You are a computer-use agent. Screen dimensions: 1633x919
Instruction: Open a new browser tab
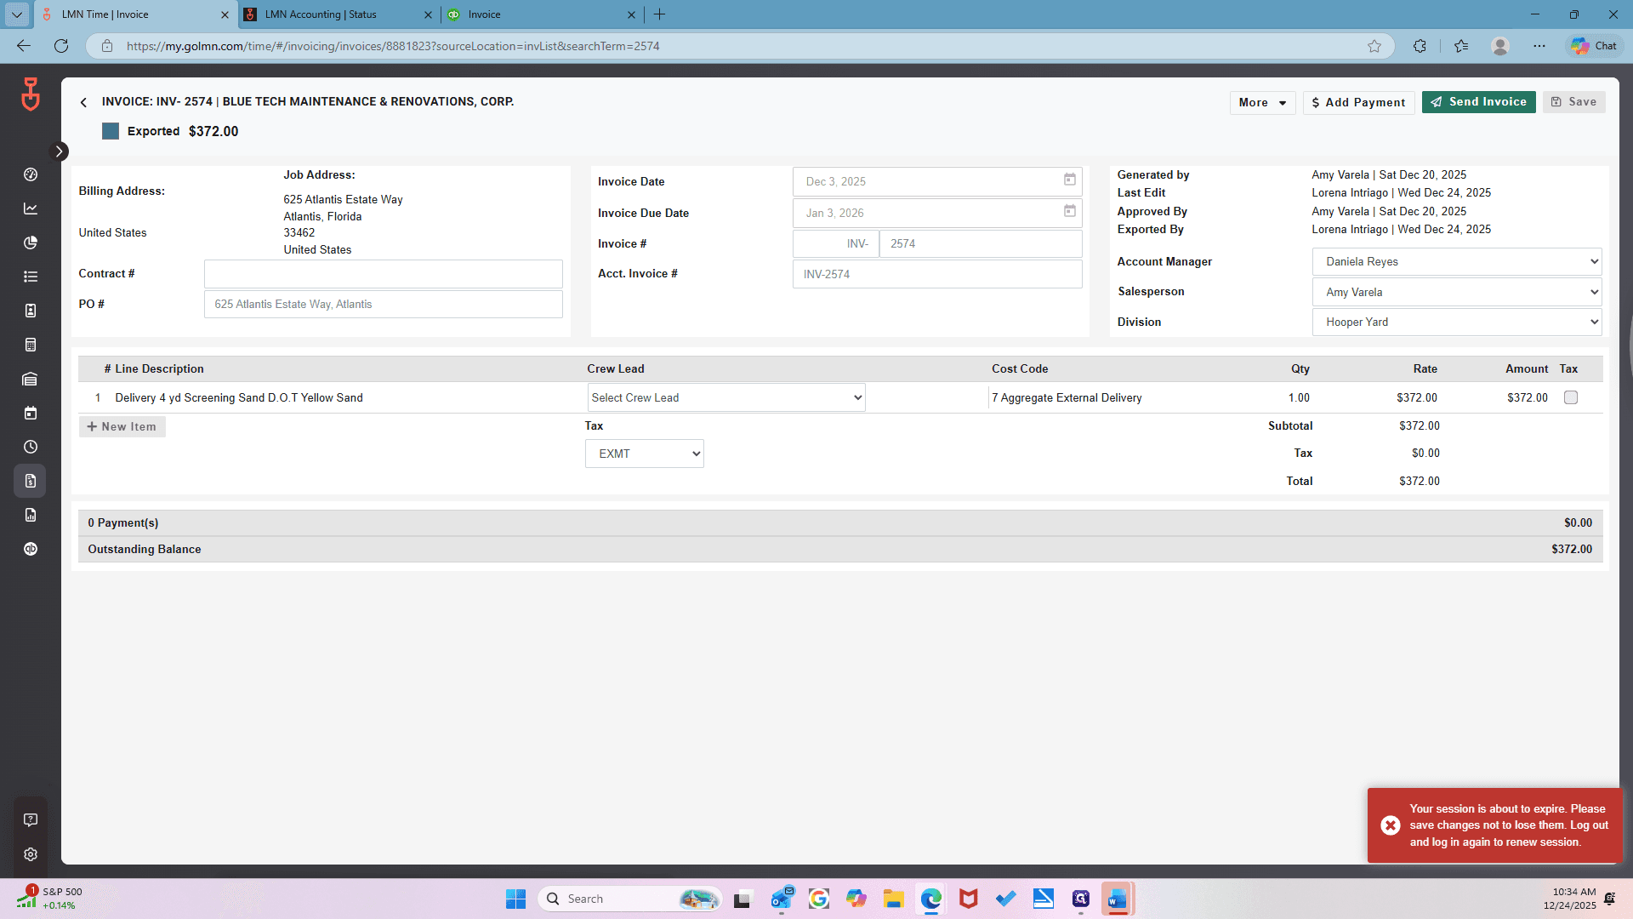pos(660,14)
